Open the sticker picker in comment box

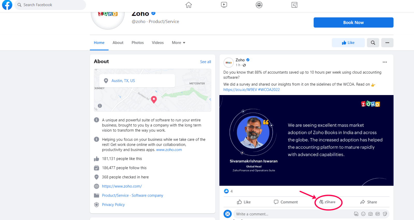click(x=385, y=214)
